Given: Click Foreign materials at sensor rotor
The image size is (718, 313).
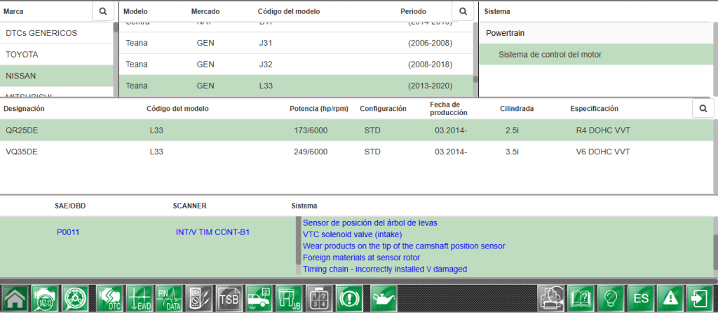Looking at the screenshot, I should [361, 258].
